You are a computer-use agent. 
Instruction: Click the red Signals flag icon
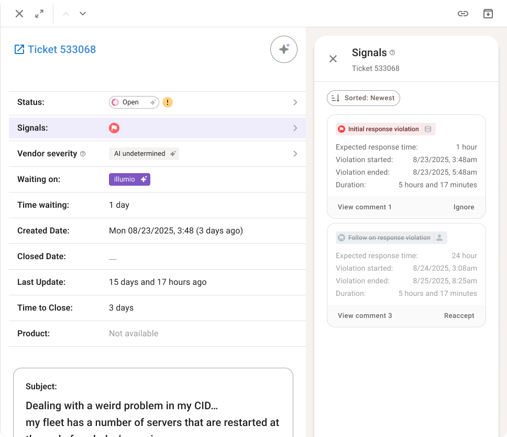(x=114, y=128)
